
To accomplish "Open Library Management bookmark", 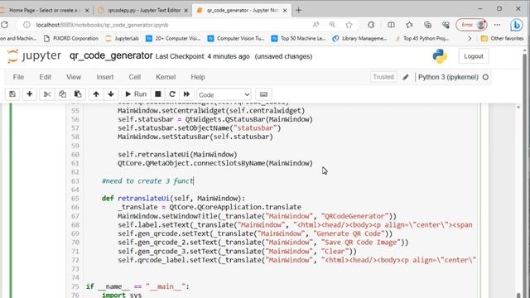I will 359,39.
